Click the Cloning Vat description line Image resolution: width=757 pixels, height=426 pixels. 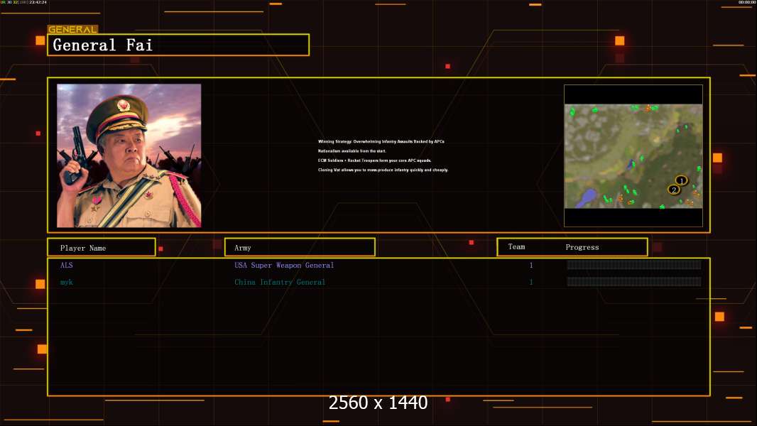383,170
